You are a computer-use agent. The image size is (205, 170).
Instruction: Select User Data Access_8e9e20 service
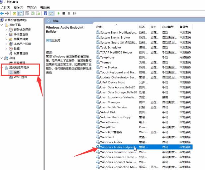click(x=144, y=87)
